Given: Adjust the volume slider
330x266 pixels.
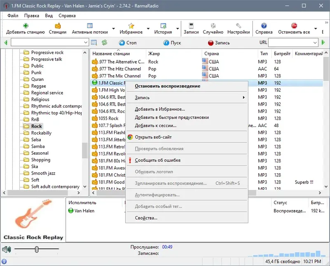Looking at the screenshot, I should click(37, 249).
